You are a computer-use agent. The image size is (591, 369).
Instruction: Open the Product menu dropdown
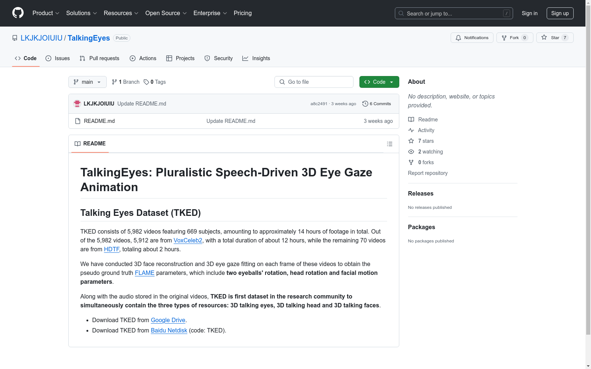46,13
